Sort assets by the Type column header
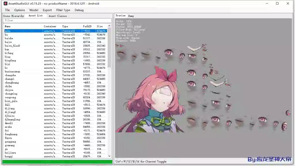 (72, 26)
